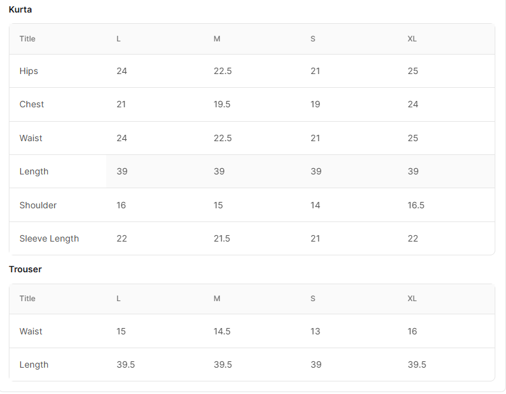506x394 pixels.
Task: Select the L column header in Trouser table
Action: pyautogui.click(x=118, y=299)
